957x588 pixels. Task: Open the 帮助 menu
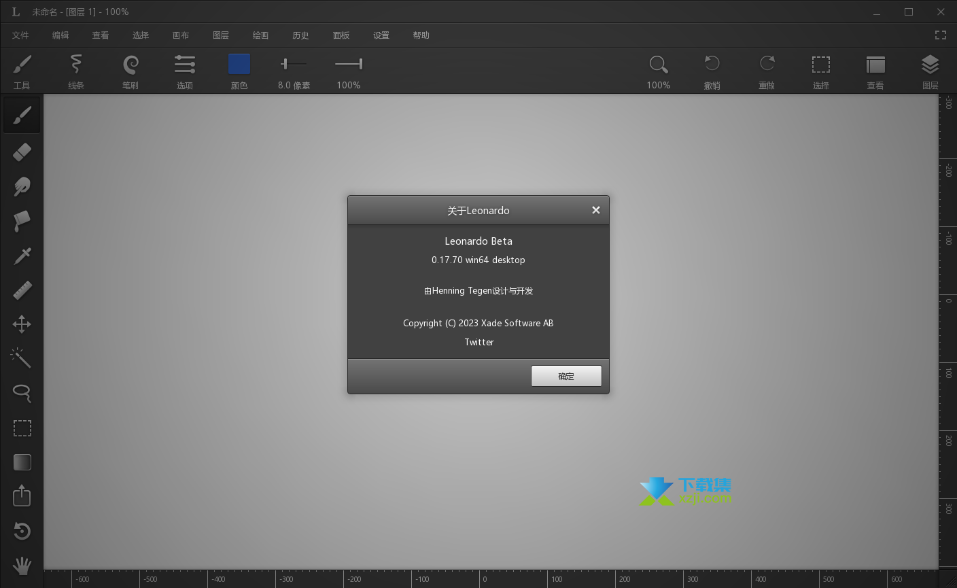click(421, 35)
